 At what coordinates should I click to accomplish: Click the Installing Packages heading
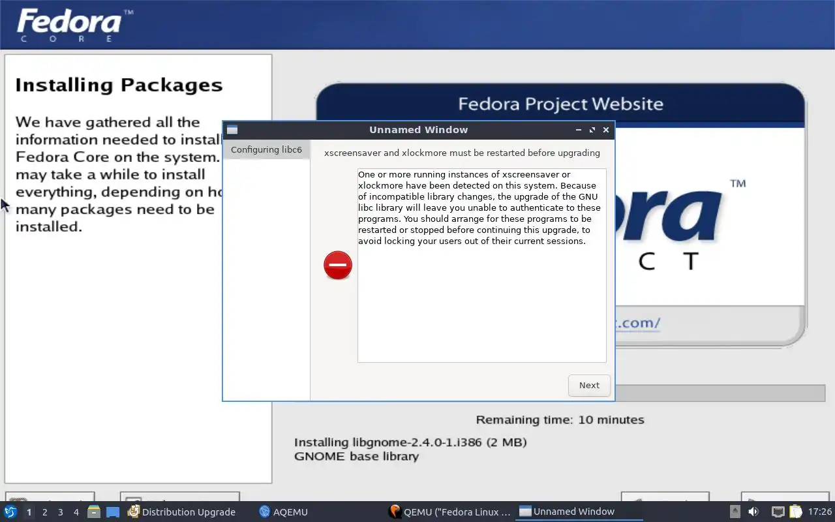(x=119, y=85)
